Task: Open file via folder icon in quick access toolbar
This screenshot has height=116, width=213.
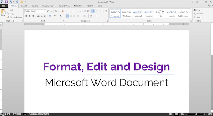Action: point(22,2)
